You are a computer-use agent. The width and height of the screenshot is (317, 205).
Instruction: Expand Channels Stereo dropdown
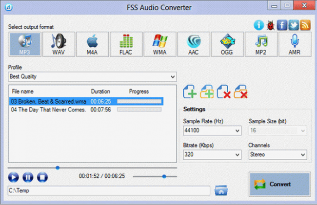click(x=278, y=155)
